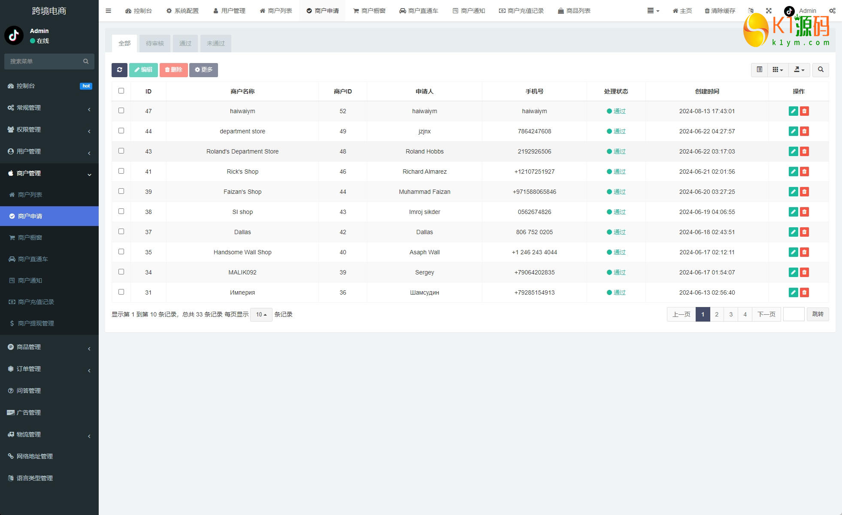Toggle card view list icon
The width and height of the screenshot is (842, 515).
pyautogui.click(x=759, y=69)
